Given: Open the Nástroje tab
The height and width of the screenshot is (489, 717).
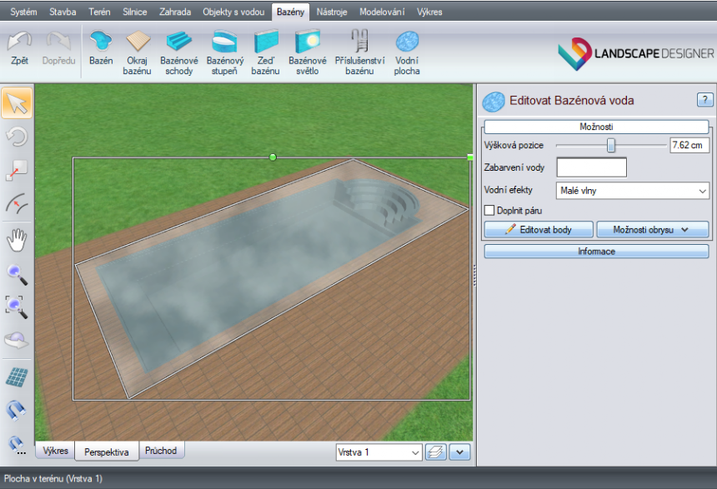Looking at the screenshot, I should pyautogui.click(x=332, y=12).
